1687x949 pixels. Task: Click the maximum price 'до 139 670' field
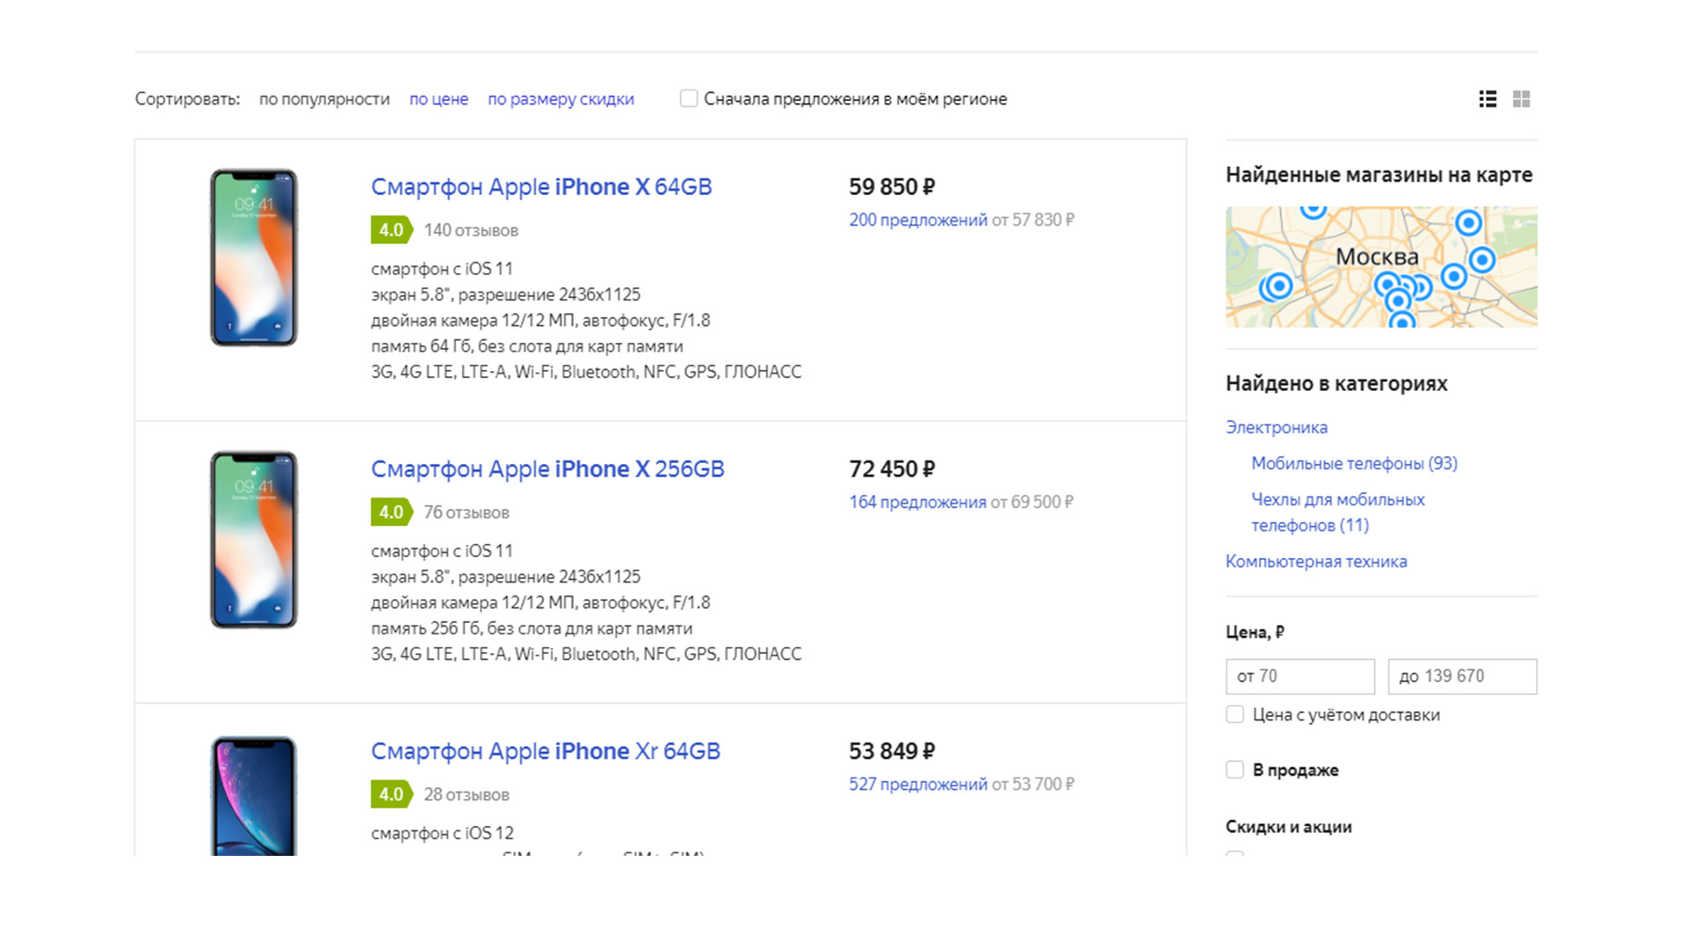[x=1463, y=677]
